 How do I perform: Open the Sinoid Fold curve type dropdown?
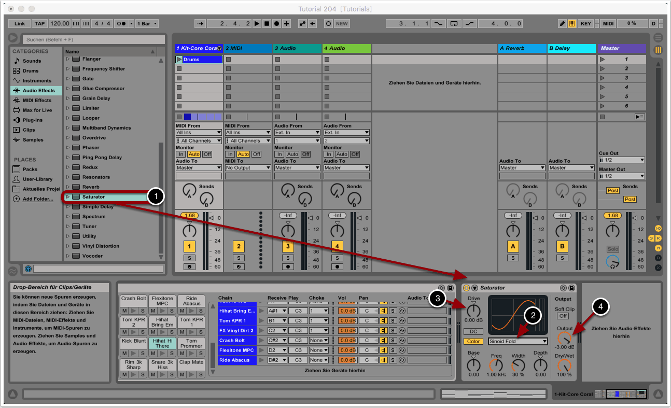[x=518, y=341]
